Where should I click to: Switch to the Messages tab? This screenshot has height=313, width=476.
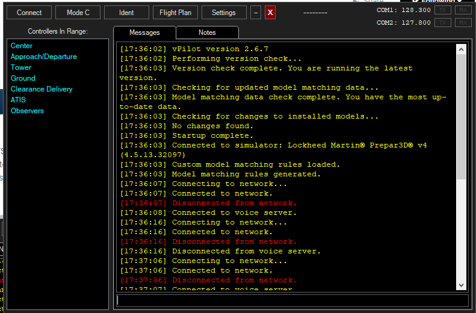coord(144,33)
